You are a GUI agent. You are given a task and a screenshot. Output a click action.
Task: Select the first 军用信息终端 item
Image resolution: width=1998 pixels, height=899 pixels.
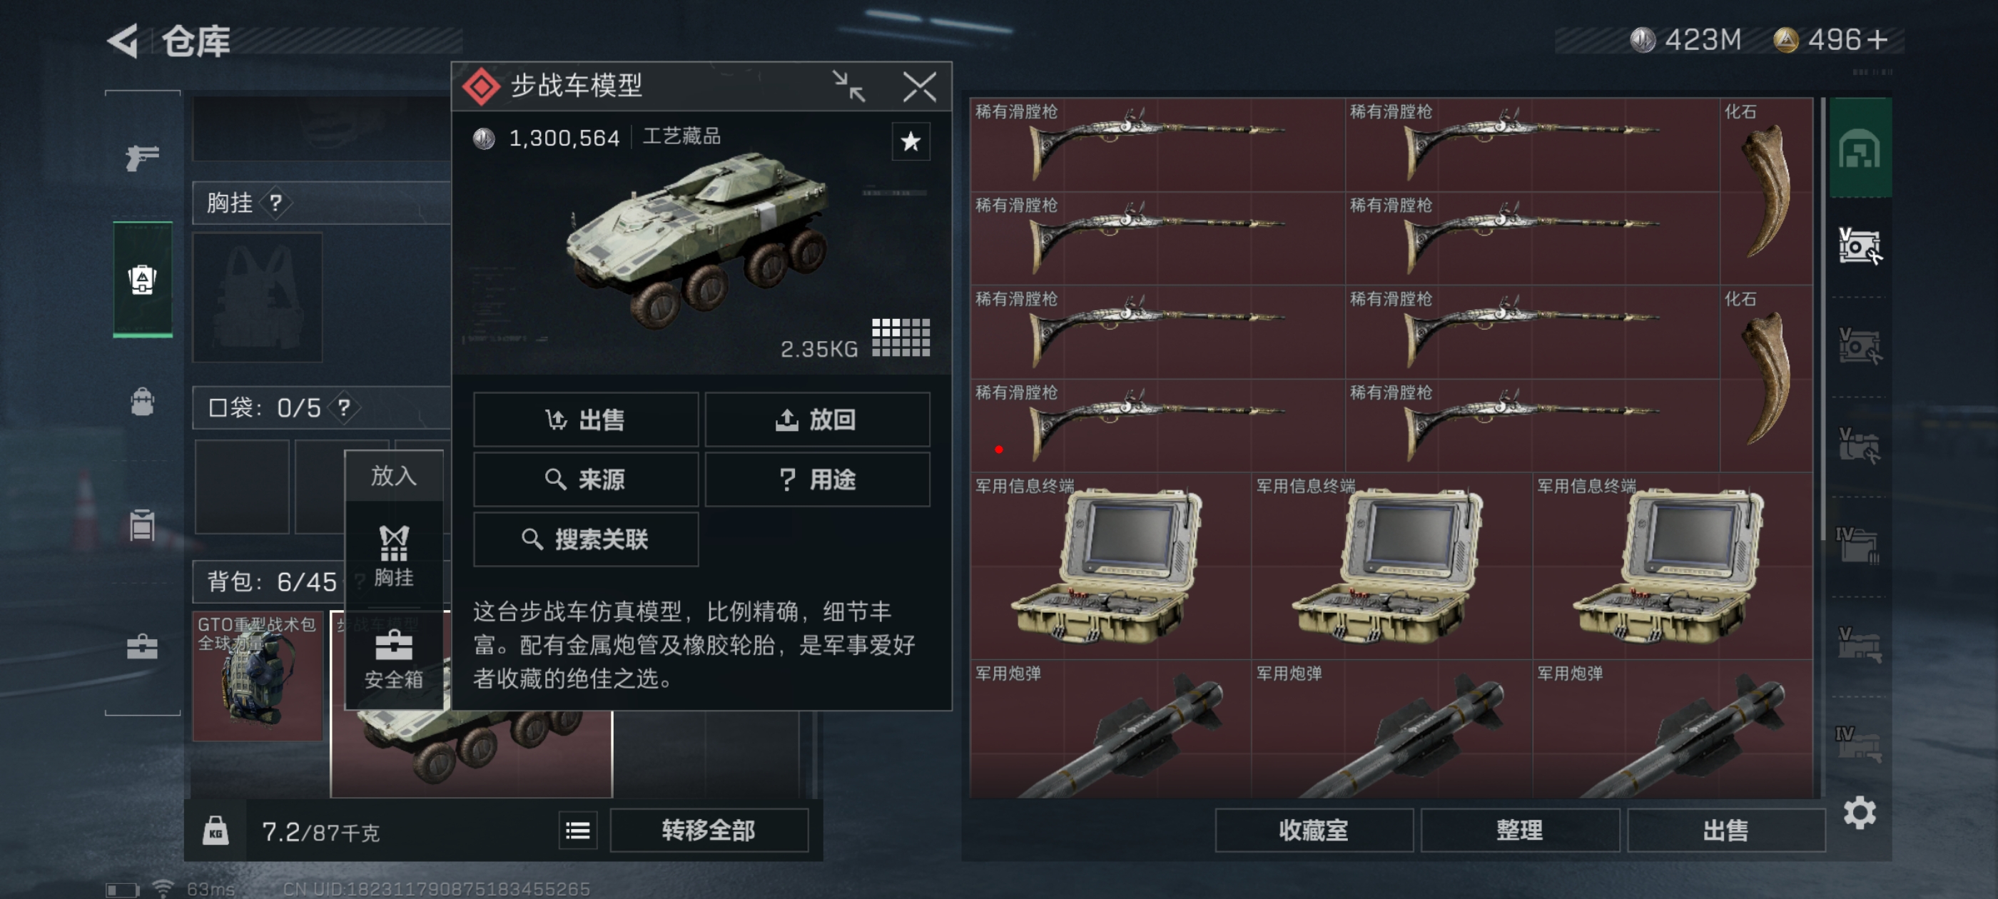pos(1110,567)
